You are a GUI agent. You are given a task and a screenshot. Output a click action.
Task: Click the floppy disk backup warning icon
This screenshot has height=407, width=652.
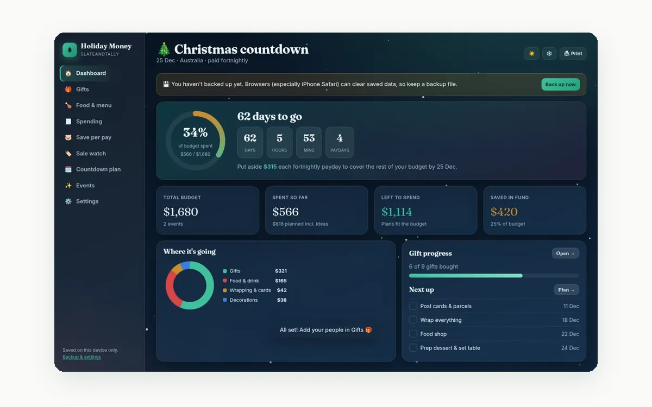[x=166, y=84]
